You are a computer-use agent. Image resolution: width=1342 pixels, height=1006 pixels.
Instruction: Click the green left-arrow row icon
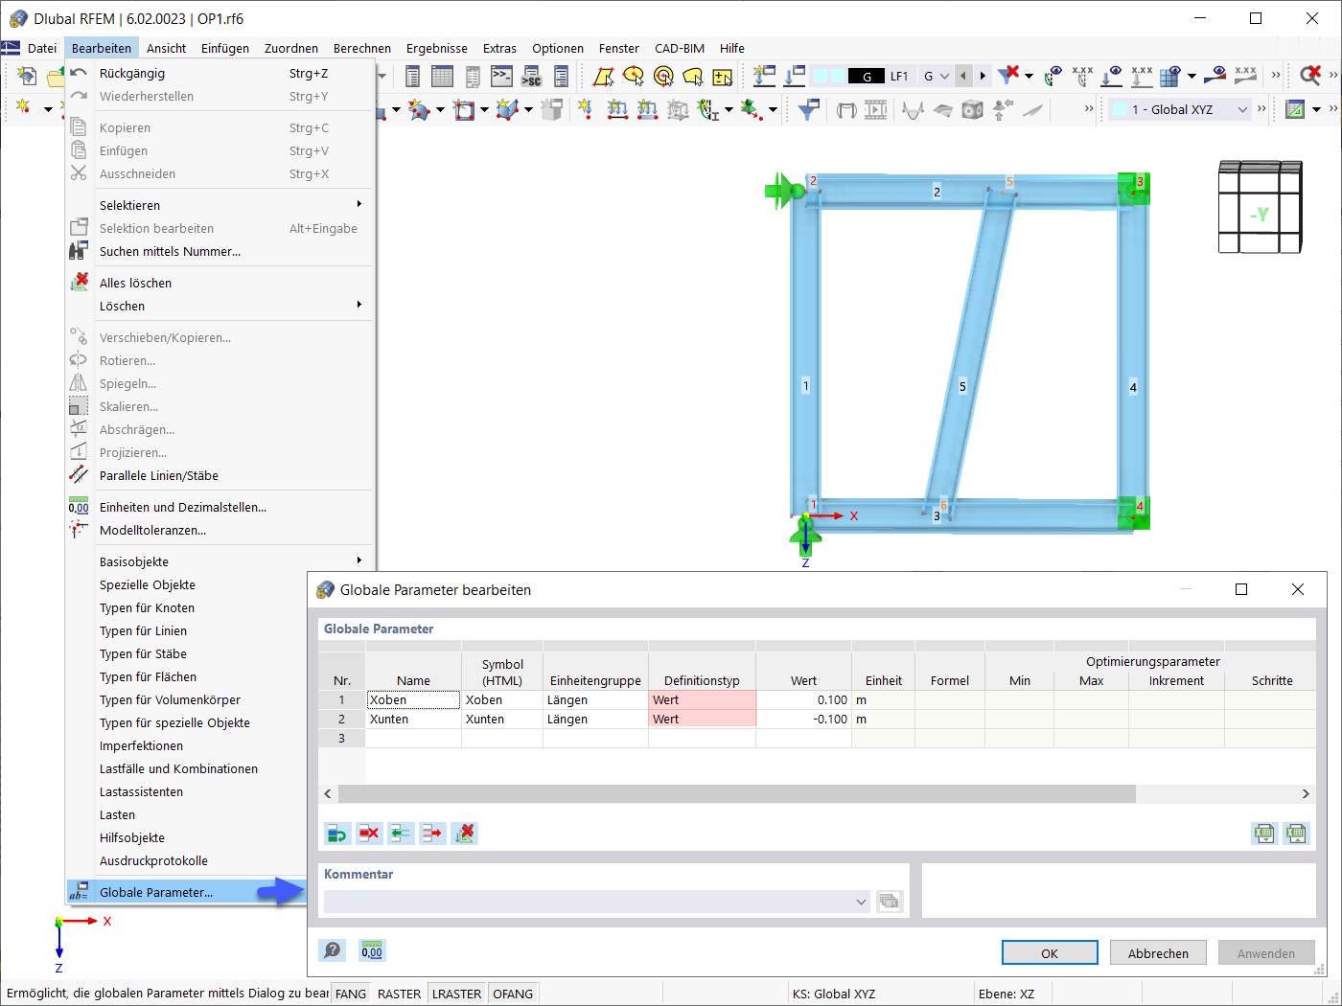tap(401, 834)
